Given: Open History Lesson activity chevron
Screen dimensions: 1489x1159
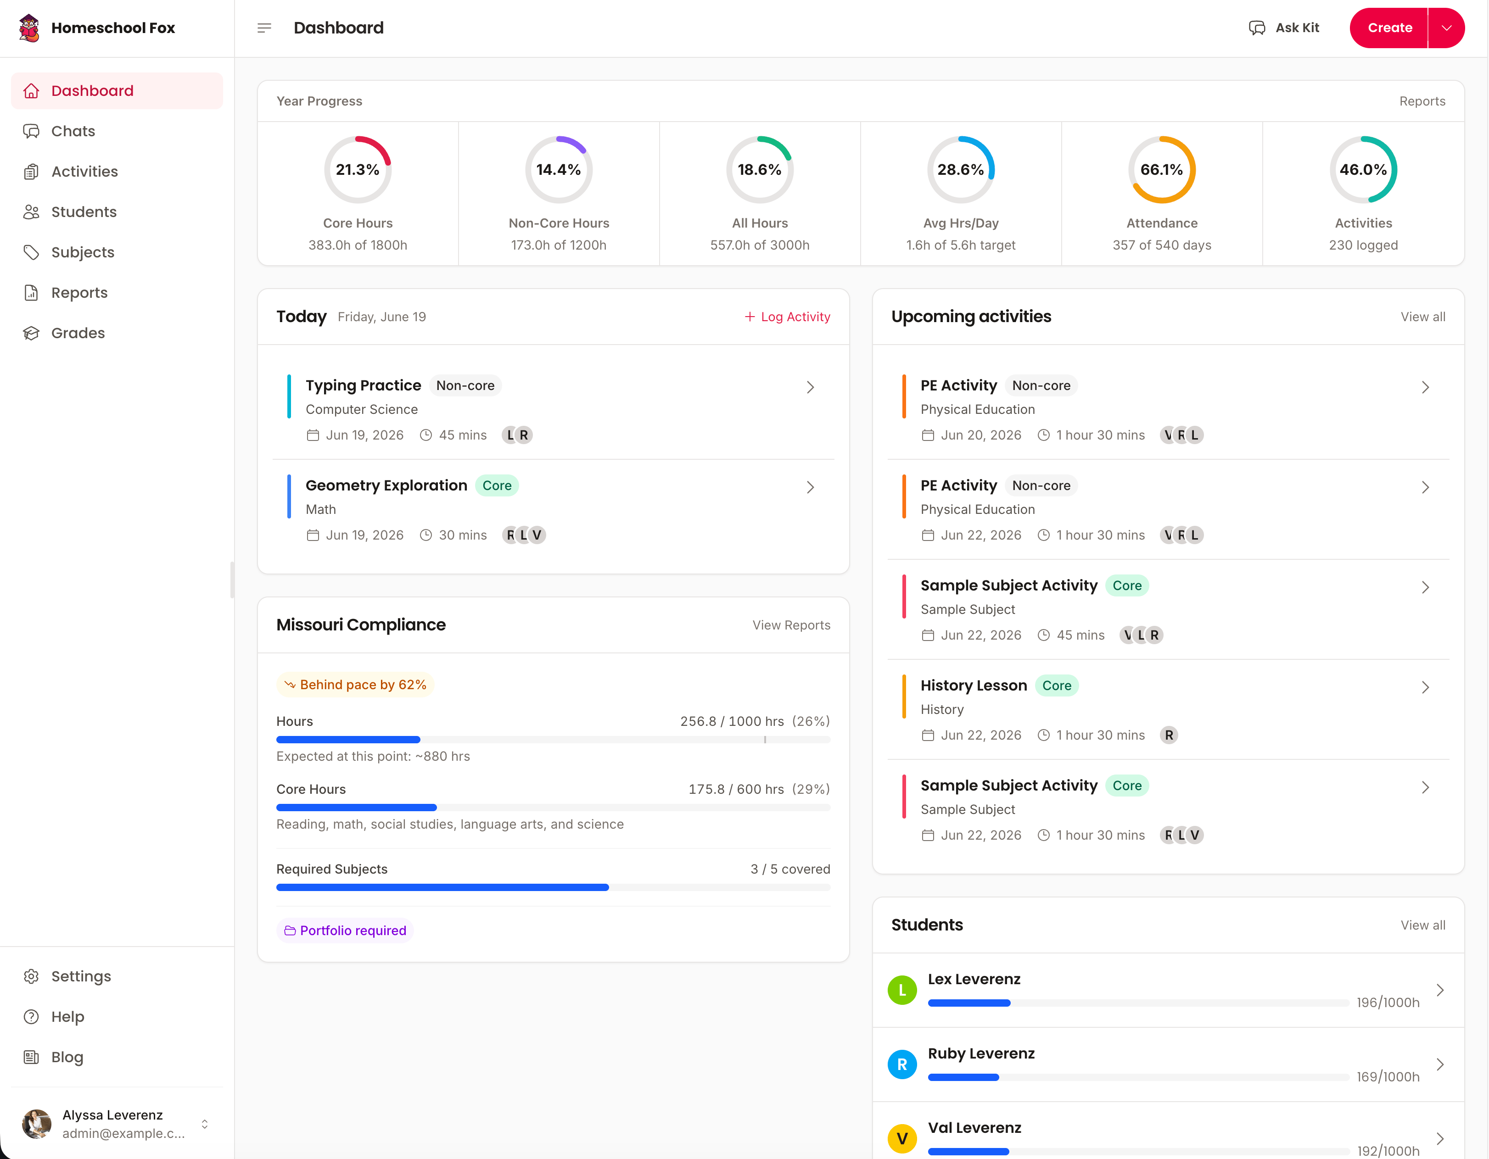Looking at the screenshot, I should (x=1425, y=687).
